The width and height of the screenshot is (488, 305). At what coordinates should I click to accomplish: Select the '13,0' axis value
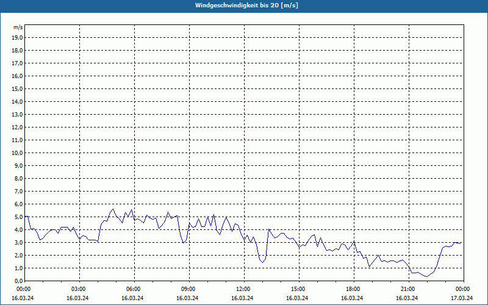pyautogui.click(x=17, y=115)
